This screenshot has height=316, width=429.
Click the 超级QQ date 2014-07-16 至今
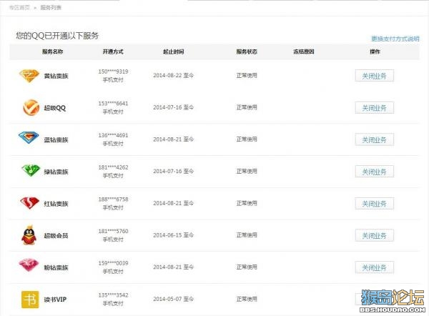pos(174,107)
